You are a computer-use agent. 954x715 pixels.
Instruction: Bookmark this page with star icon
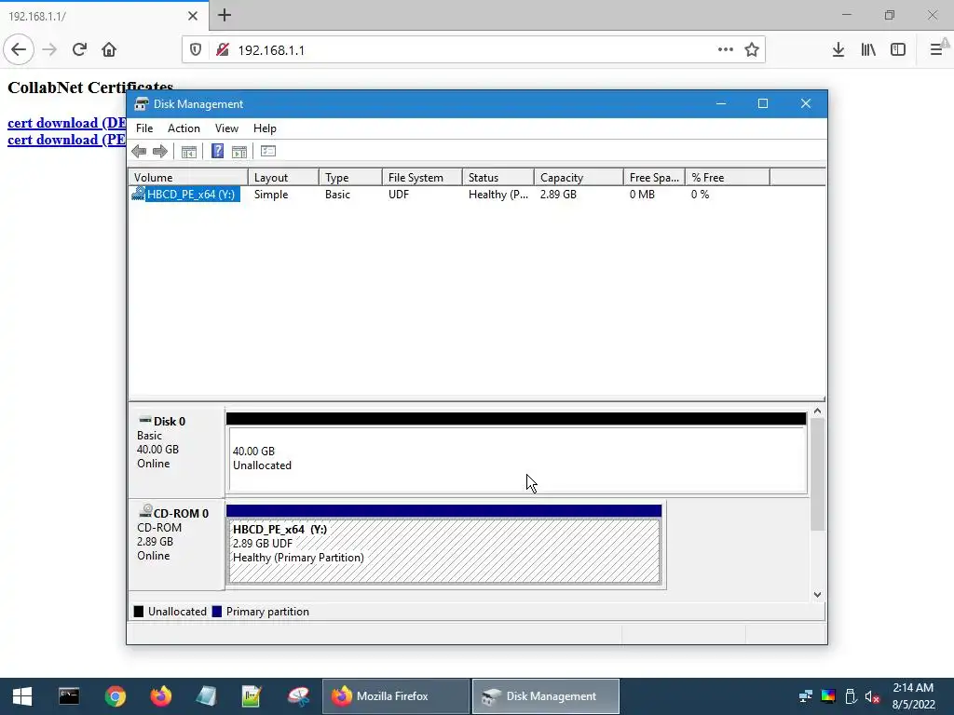click(x=752, y=50)
